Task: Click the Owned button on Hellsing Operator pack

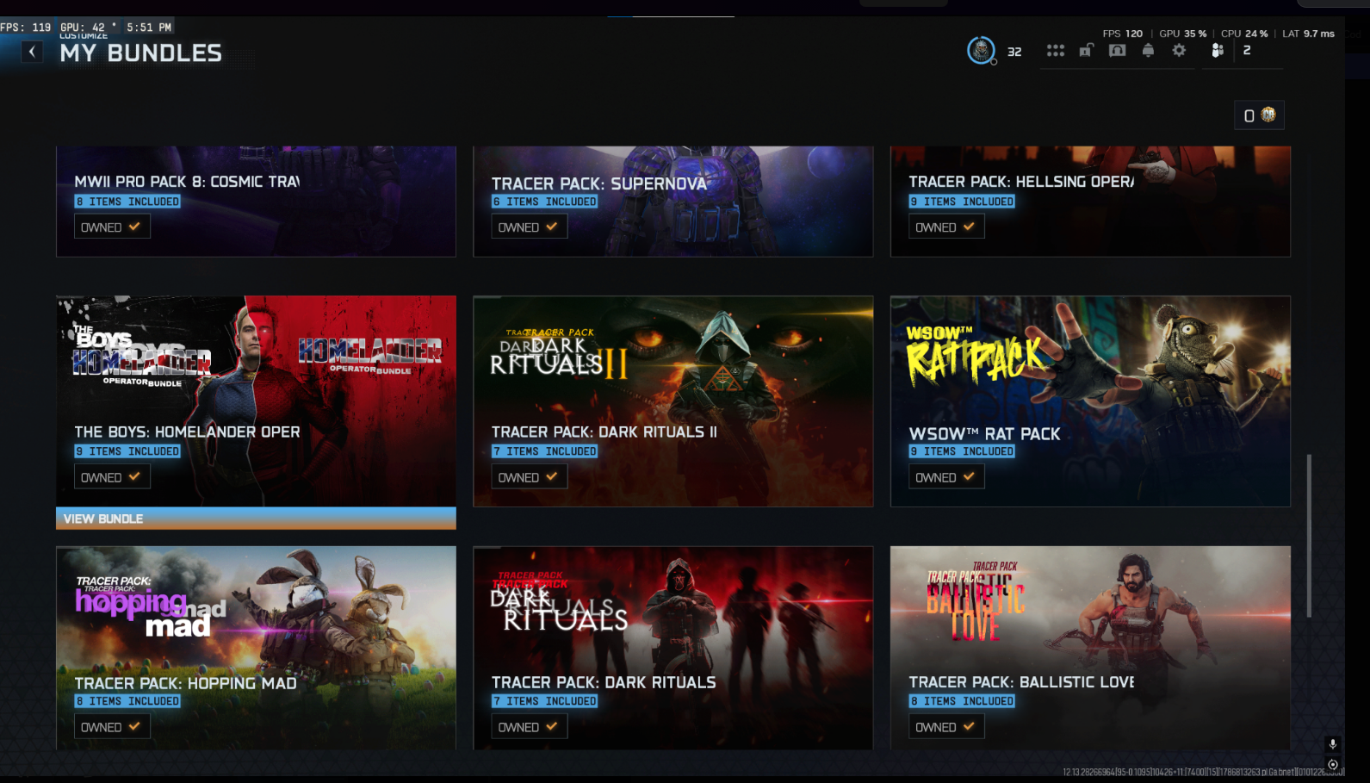Action: [x=946, y=227]
